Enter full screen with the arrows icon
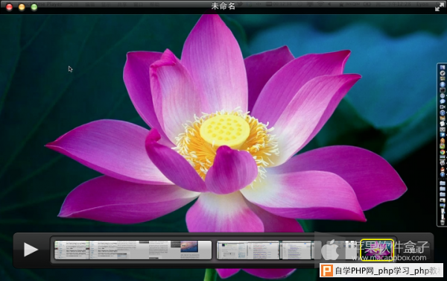Screen dimensions: 447x281 [x=440, y=7]
